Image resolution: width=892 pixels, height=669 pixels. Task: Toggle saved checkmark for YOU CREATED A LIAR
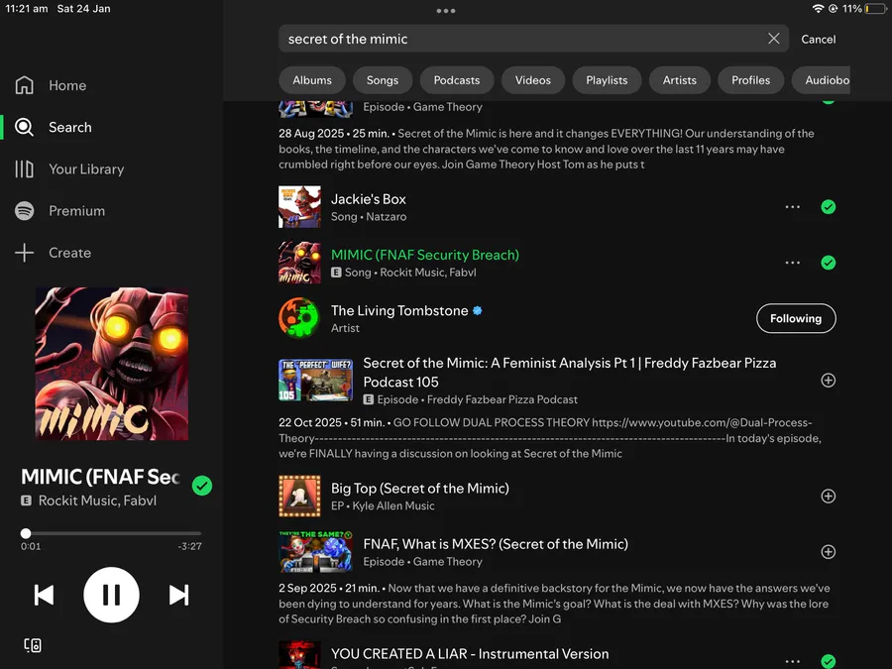click(829, 661)
